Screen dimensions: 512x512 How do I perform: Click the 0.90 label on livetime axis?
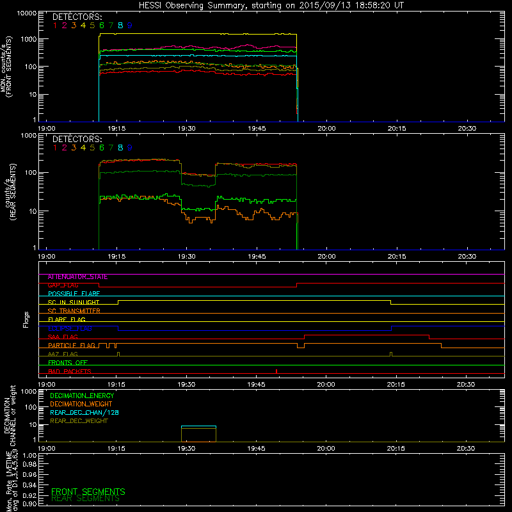(29, 503)
